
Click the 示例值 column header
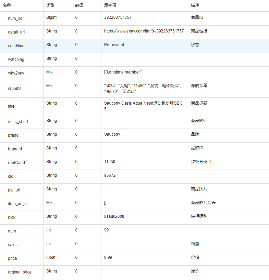tap(110, 5)
